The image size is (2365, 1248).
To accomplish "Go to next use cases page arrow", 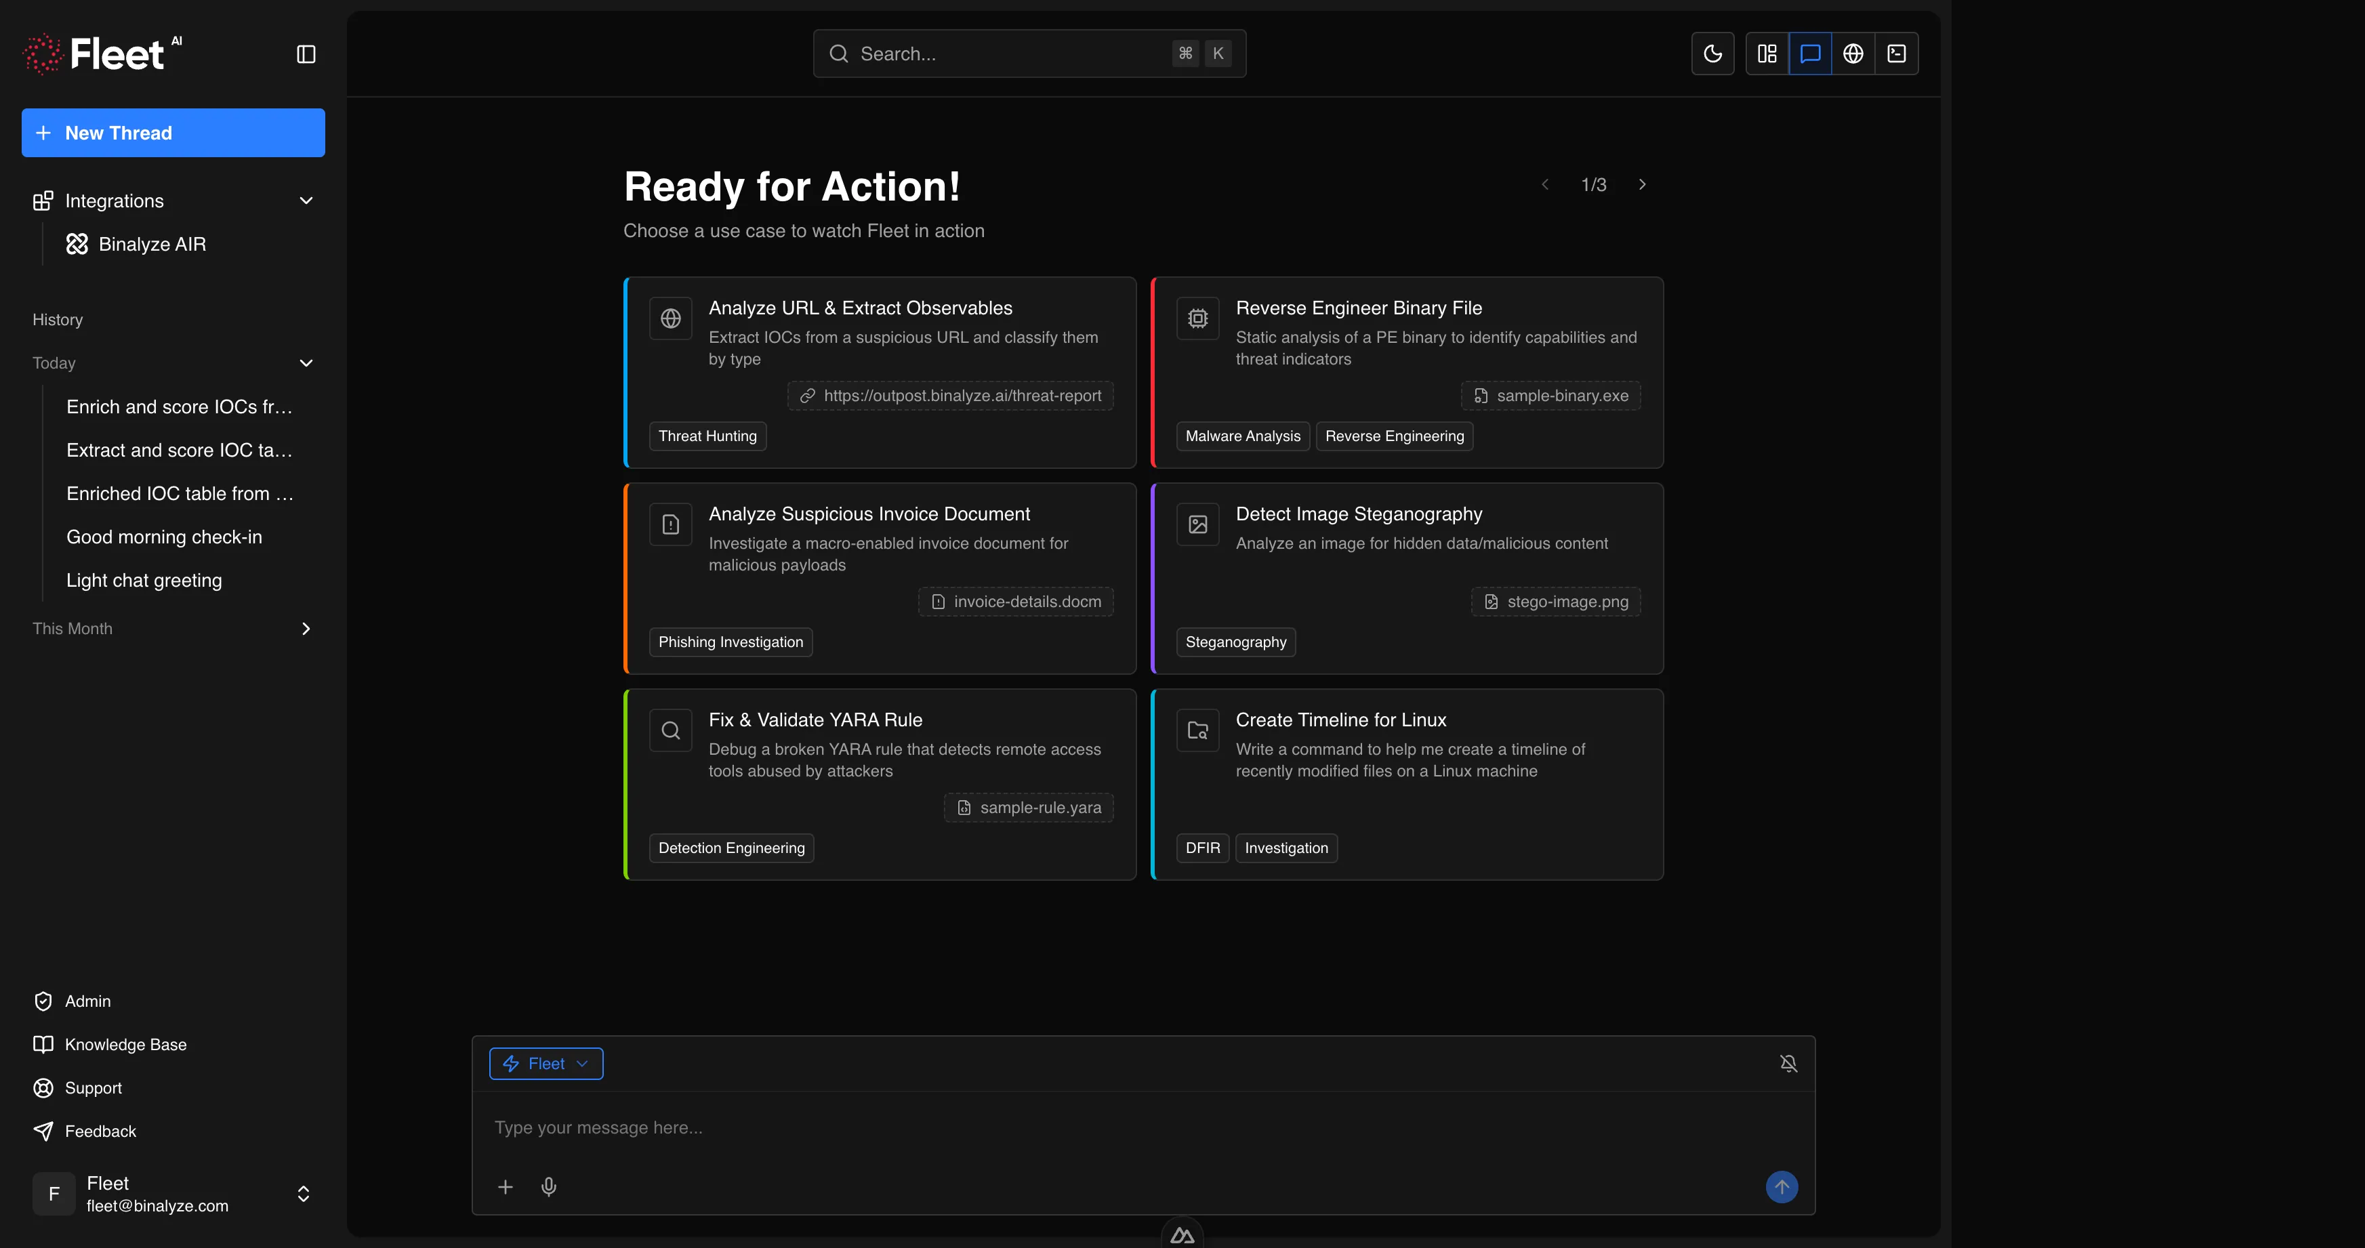I will tap(1641, 184).
